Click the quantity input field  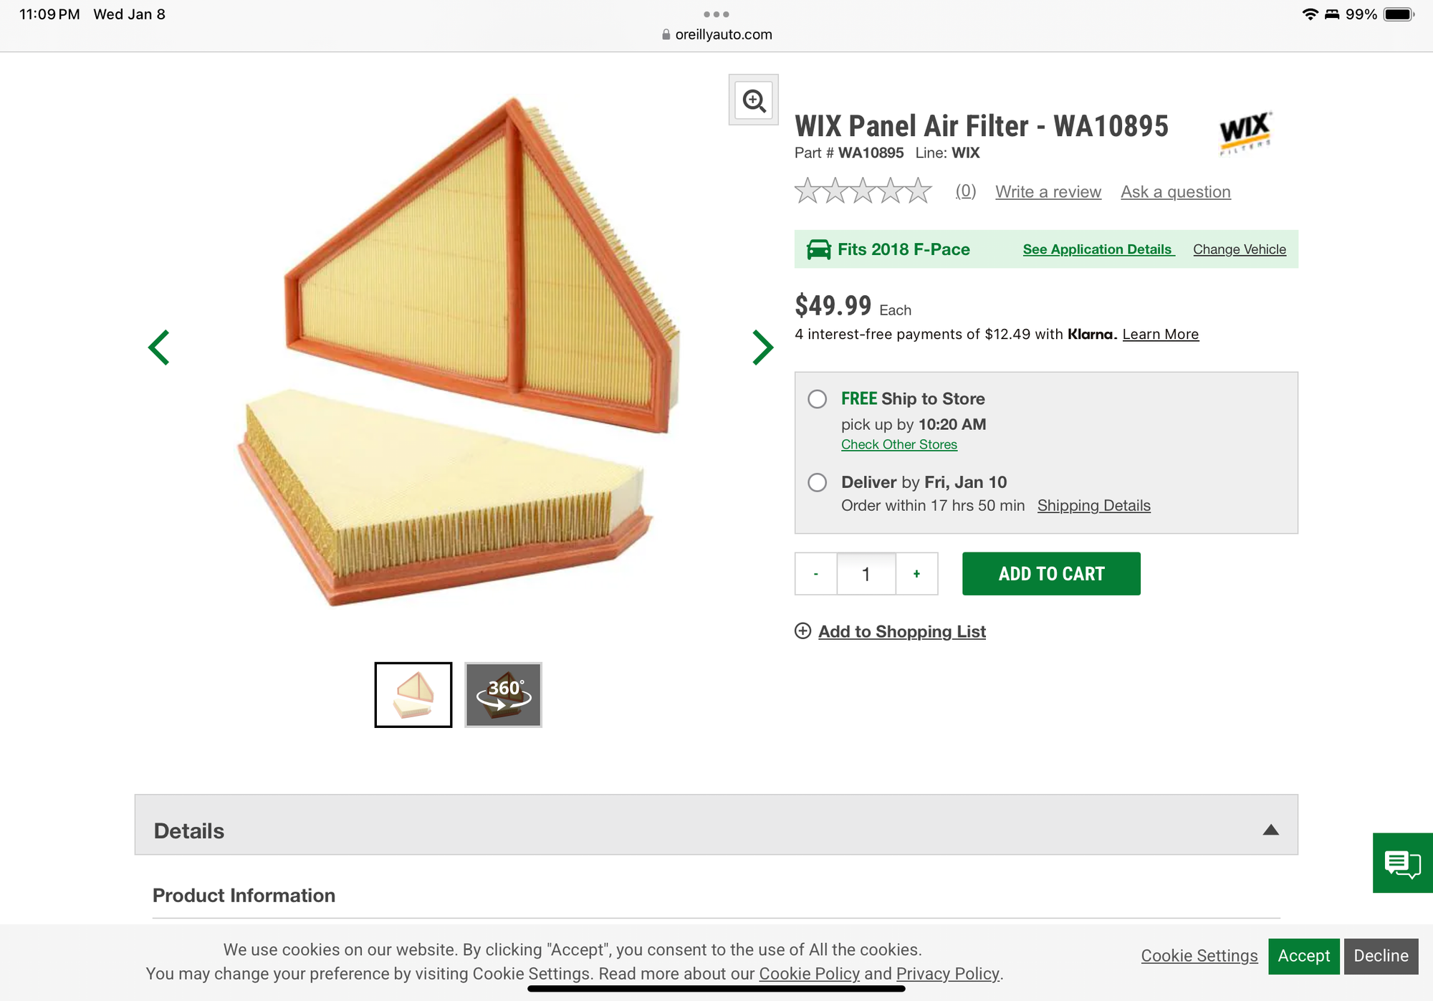(866, 574)
